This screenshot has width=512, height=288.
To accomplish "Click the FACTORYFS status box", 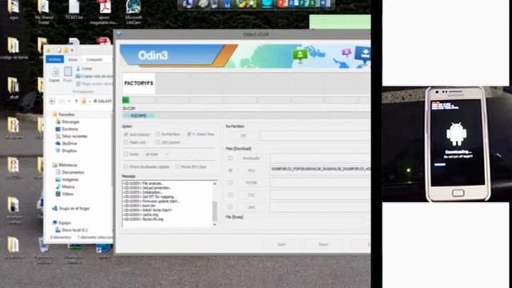I will (x=138, y=83).
